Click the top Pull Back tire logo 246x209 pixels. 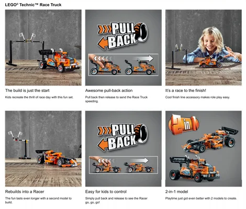click(122, 36)
